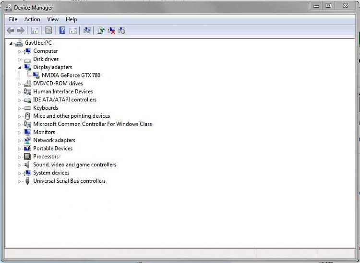Expand the System devices category
The image size is (360, 263).
pyautogui.click(x=20, y=174)
